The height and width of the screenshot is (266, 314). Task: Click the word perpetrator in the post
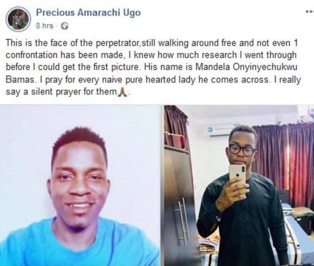[x=117, y=43]
